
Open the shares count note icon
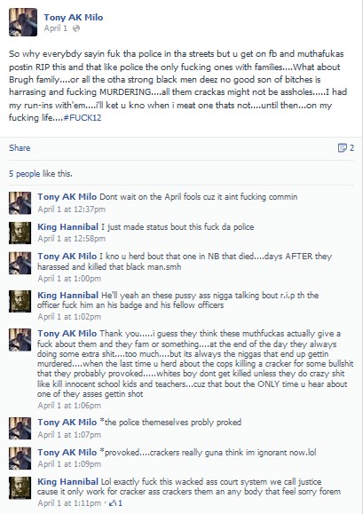[x=342, y=148]
